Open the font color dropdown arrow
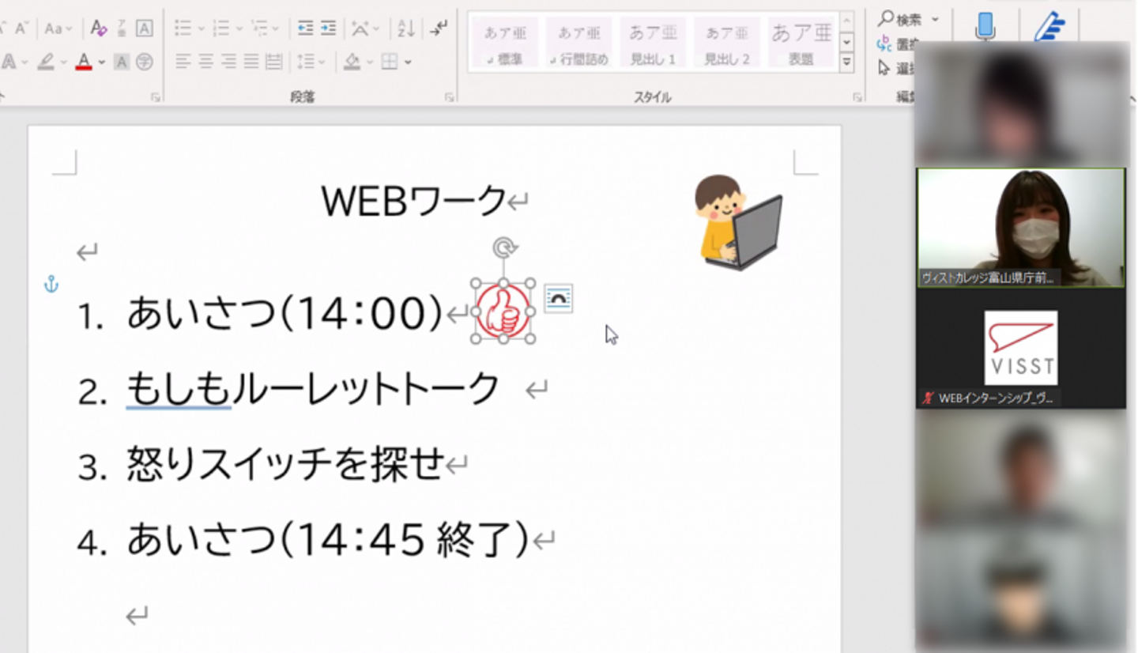This screenshot has height=653, width=1138. [101, 62]
